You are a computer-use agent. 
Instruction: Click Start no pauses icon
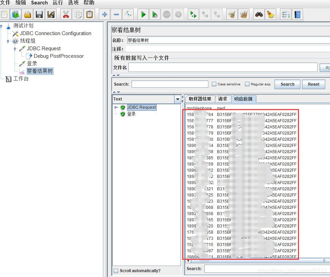click(155, 14)
